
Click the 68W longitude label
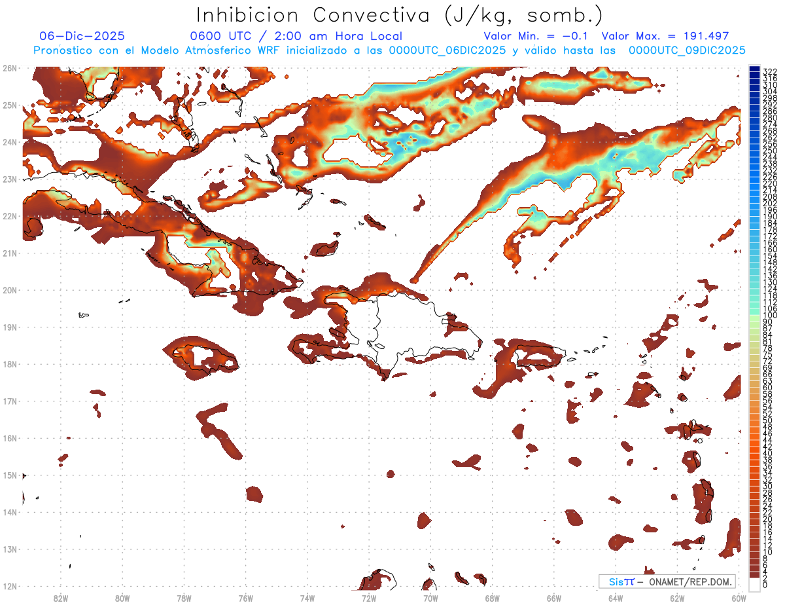(492, 598)
